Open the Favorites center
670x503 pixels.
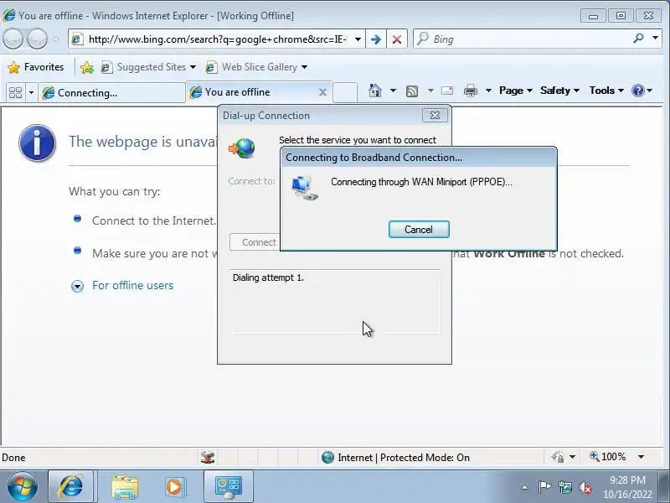click(36, 67)
